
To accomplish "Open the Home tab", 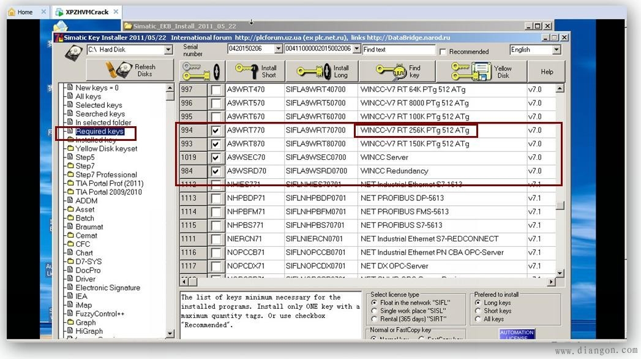I will click(x=25, y=12).
